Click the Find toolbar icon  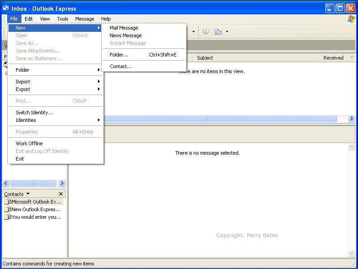(218, 32)
